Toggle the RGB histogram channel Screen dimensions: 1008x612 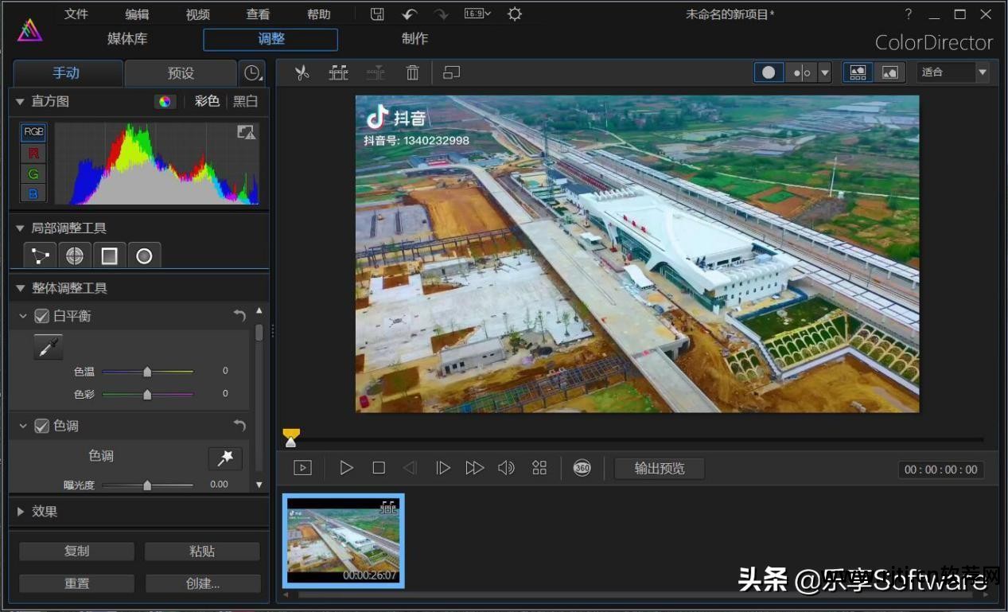point(33,132)
